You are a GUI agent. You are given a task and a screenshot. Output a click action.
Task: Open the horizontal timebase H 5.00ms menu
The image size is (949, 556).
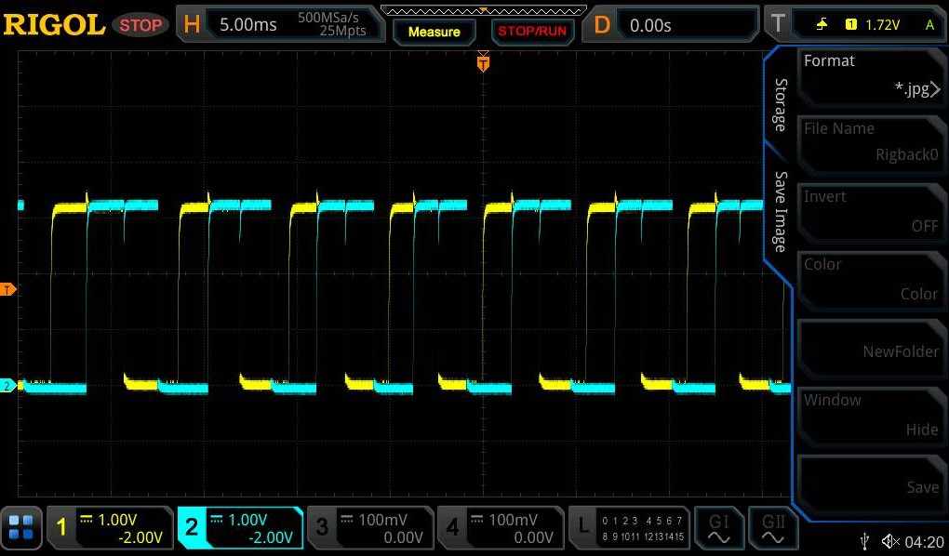244,24
